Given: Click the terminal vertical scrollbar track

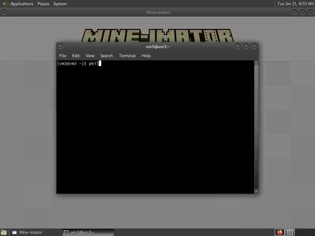Looking at the screenshot, I should [x=256, y=127].
